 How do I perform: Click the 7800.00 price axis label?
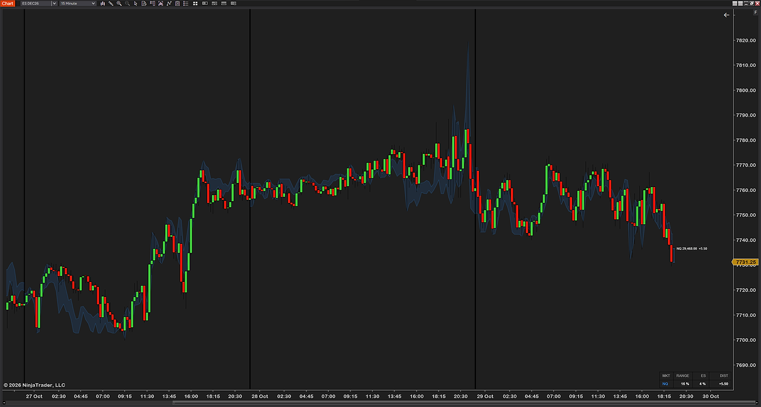pyautogui.click(x=745, y=90)
